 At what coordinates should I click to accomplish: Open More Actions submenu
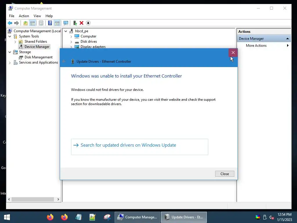256,46
